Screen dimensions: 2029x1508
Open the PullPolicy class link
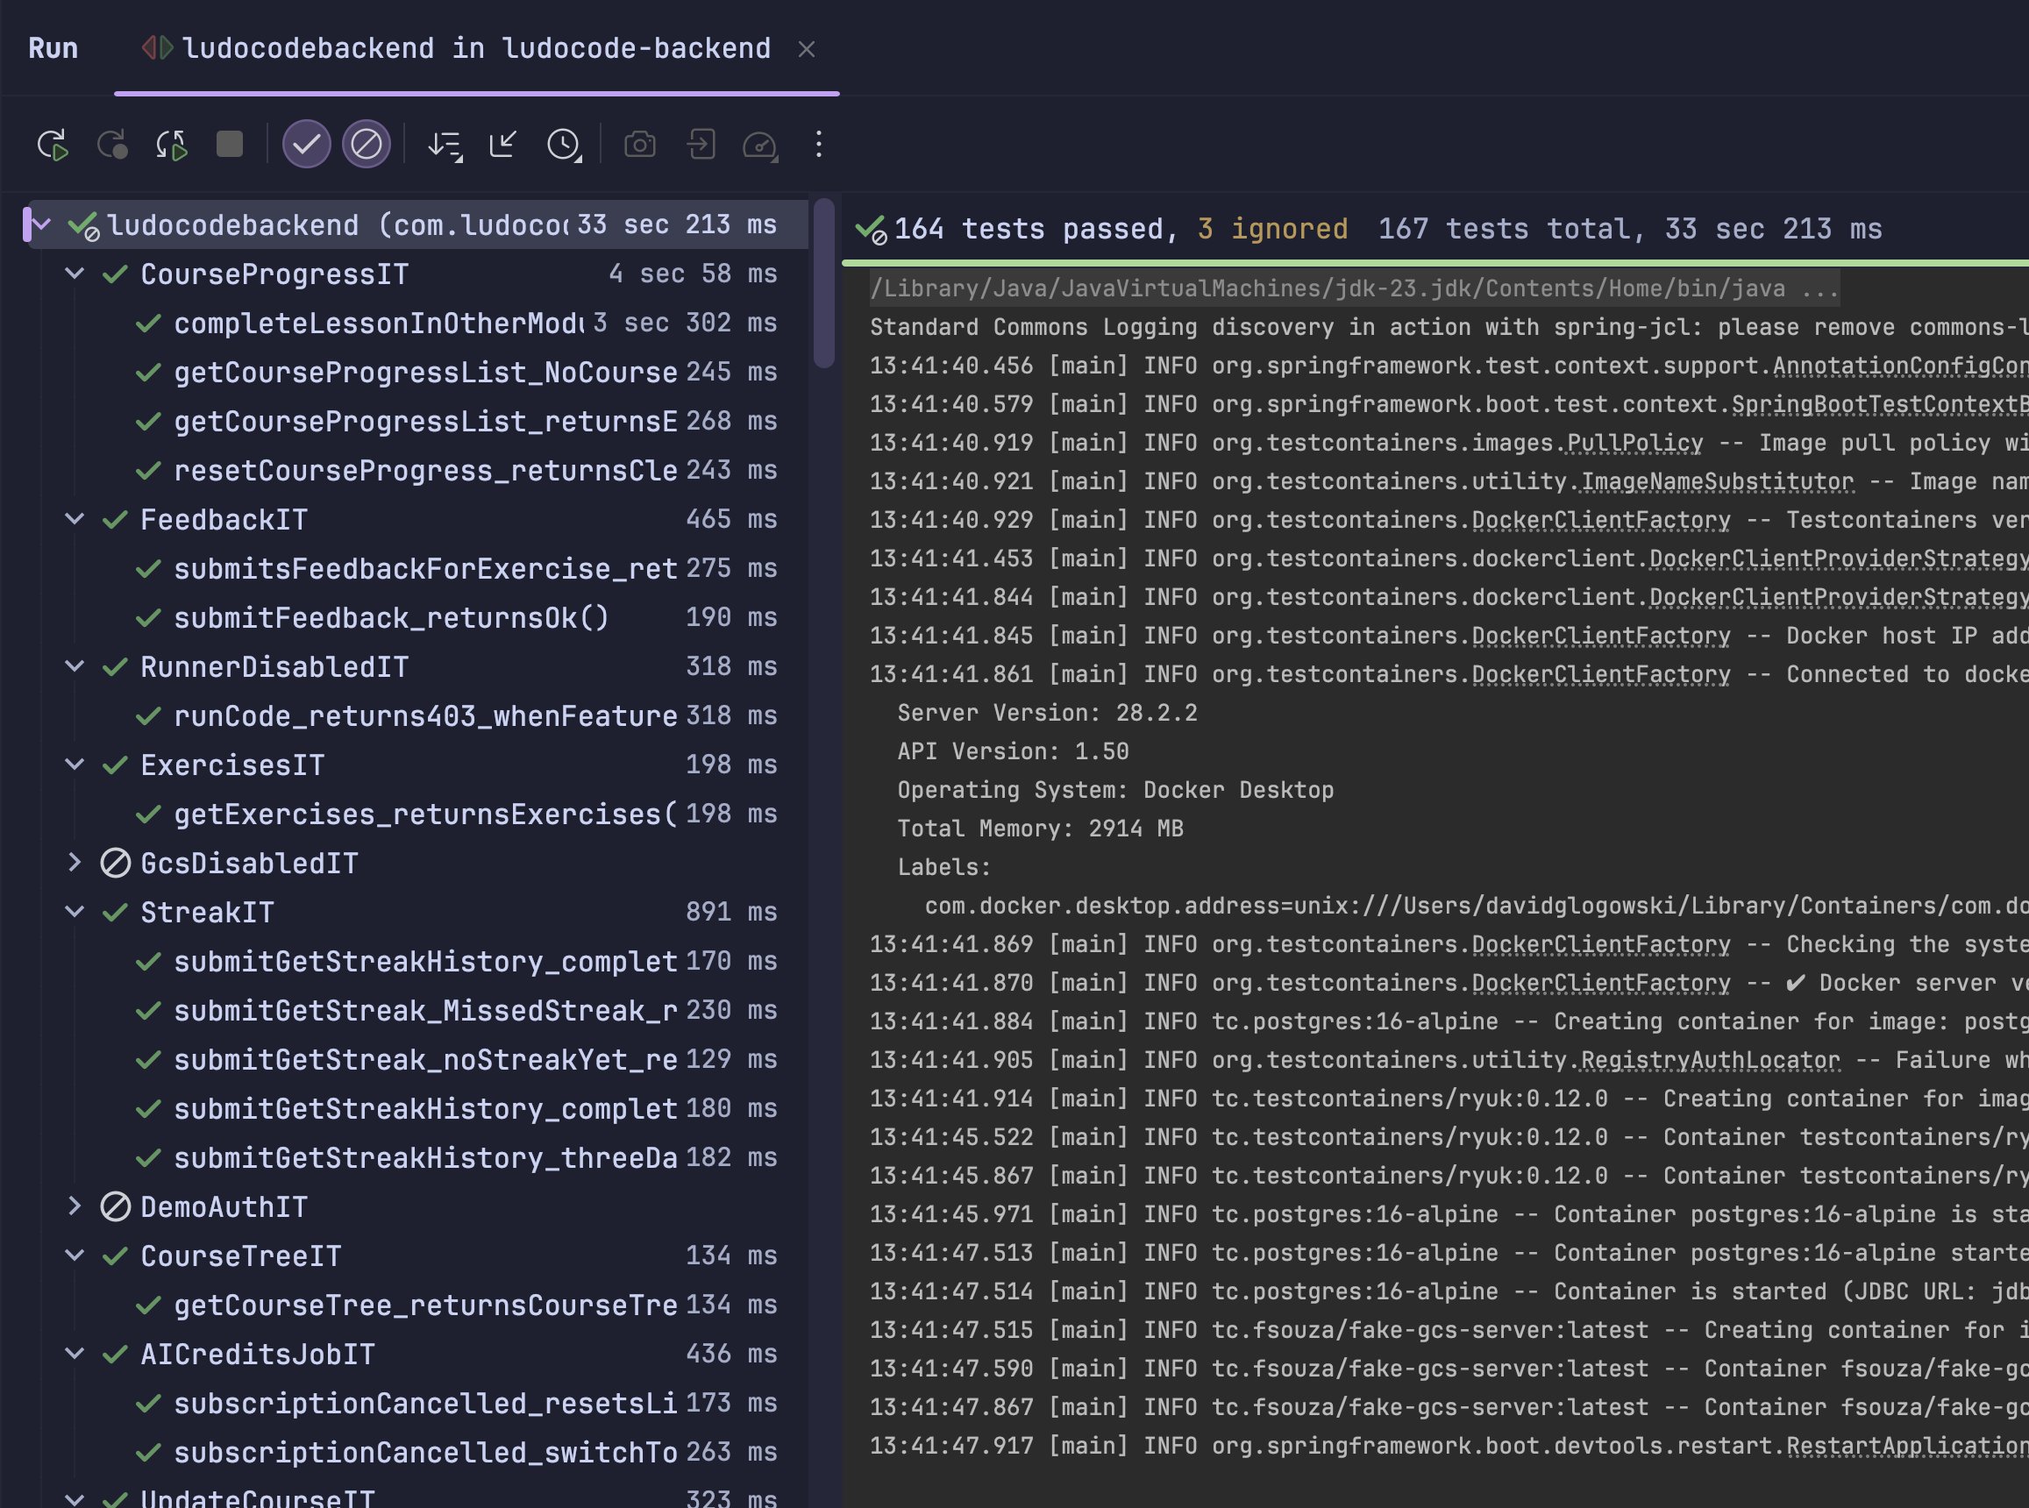(1634, 444)
